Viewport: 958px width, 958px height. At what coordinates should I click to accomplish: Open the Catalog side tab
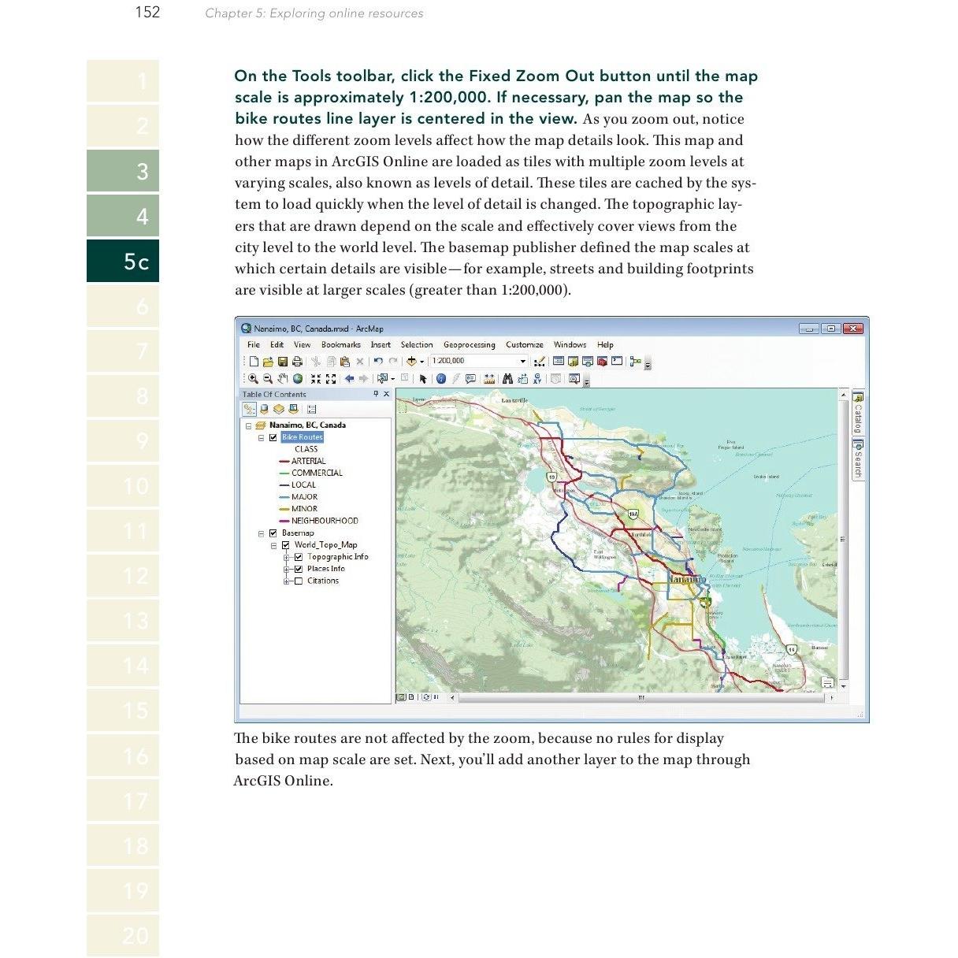point(858,413)
